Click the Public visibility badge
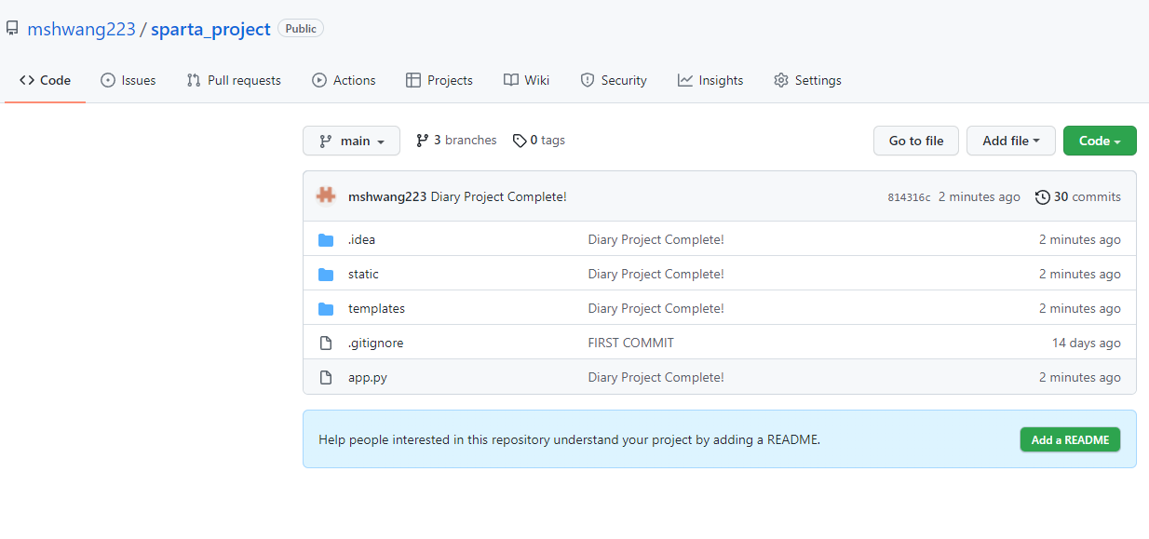 301,29
